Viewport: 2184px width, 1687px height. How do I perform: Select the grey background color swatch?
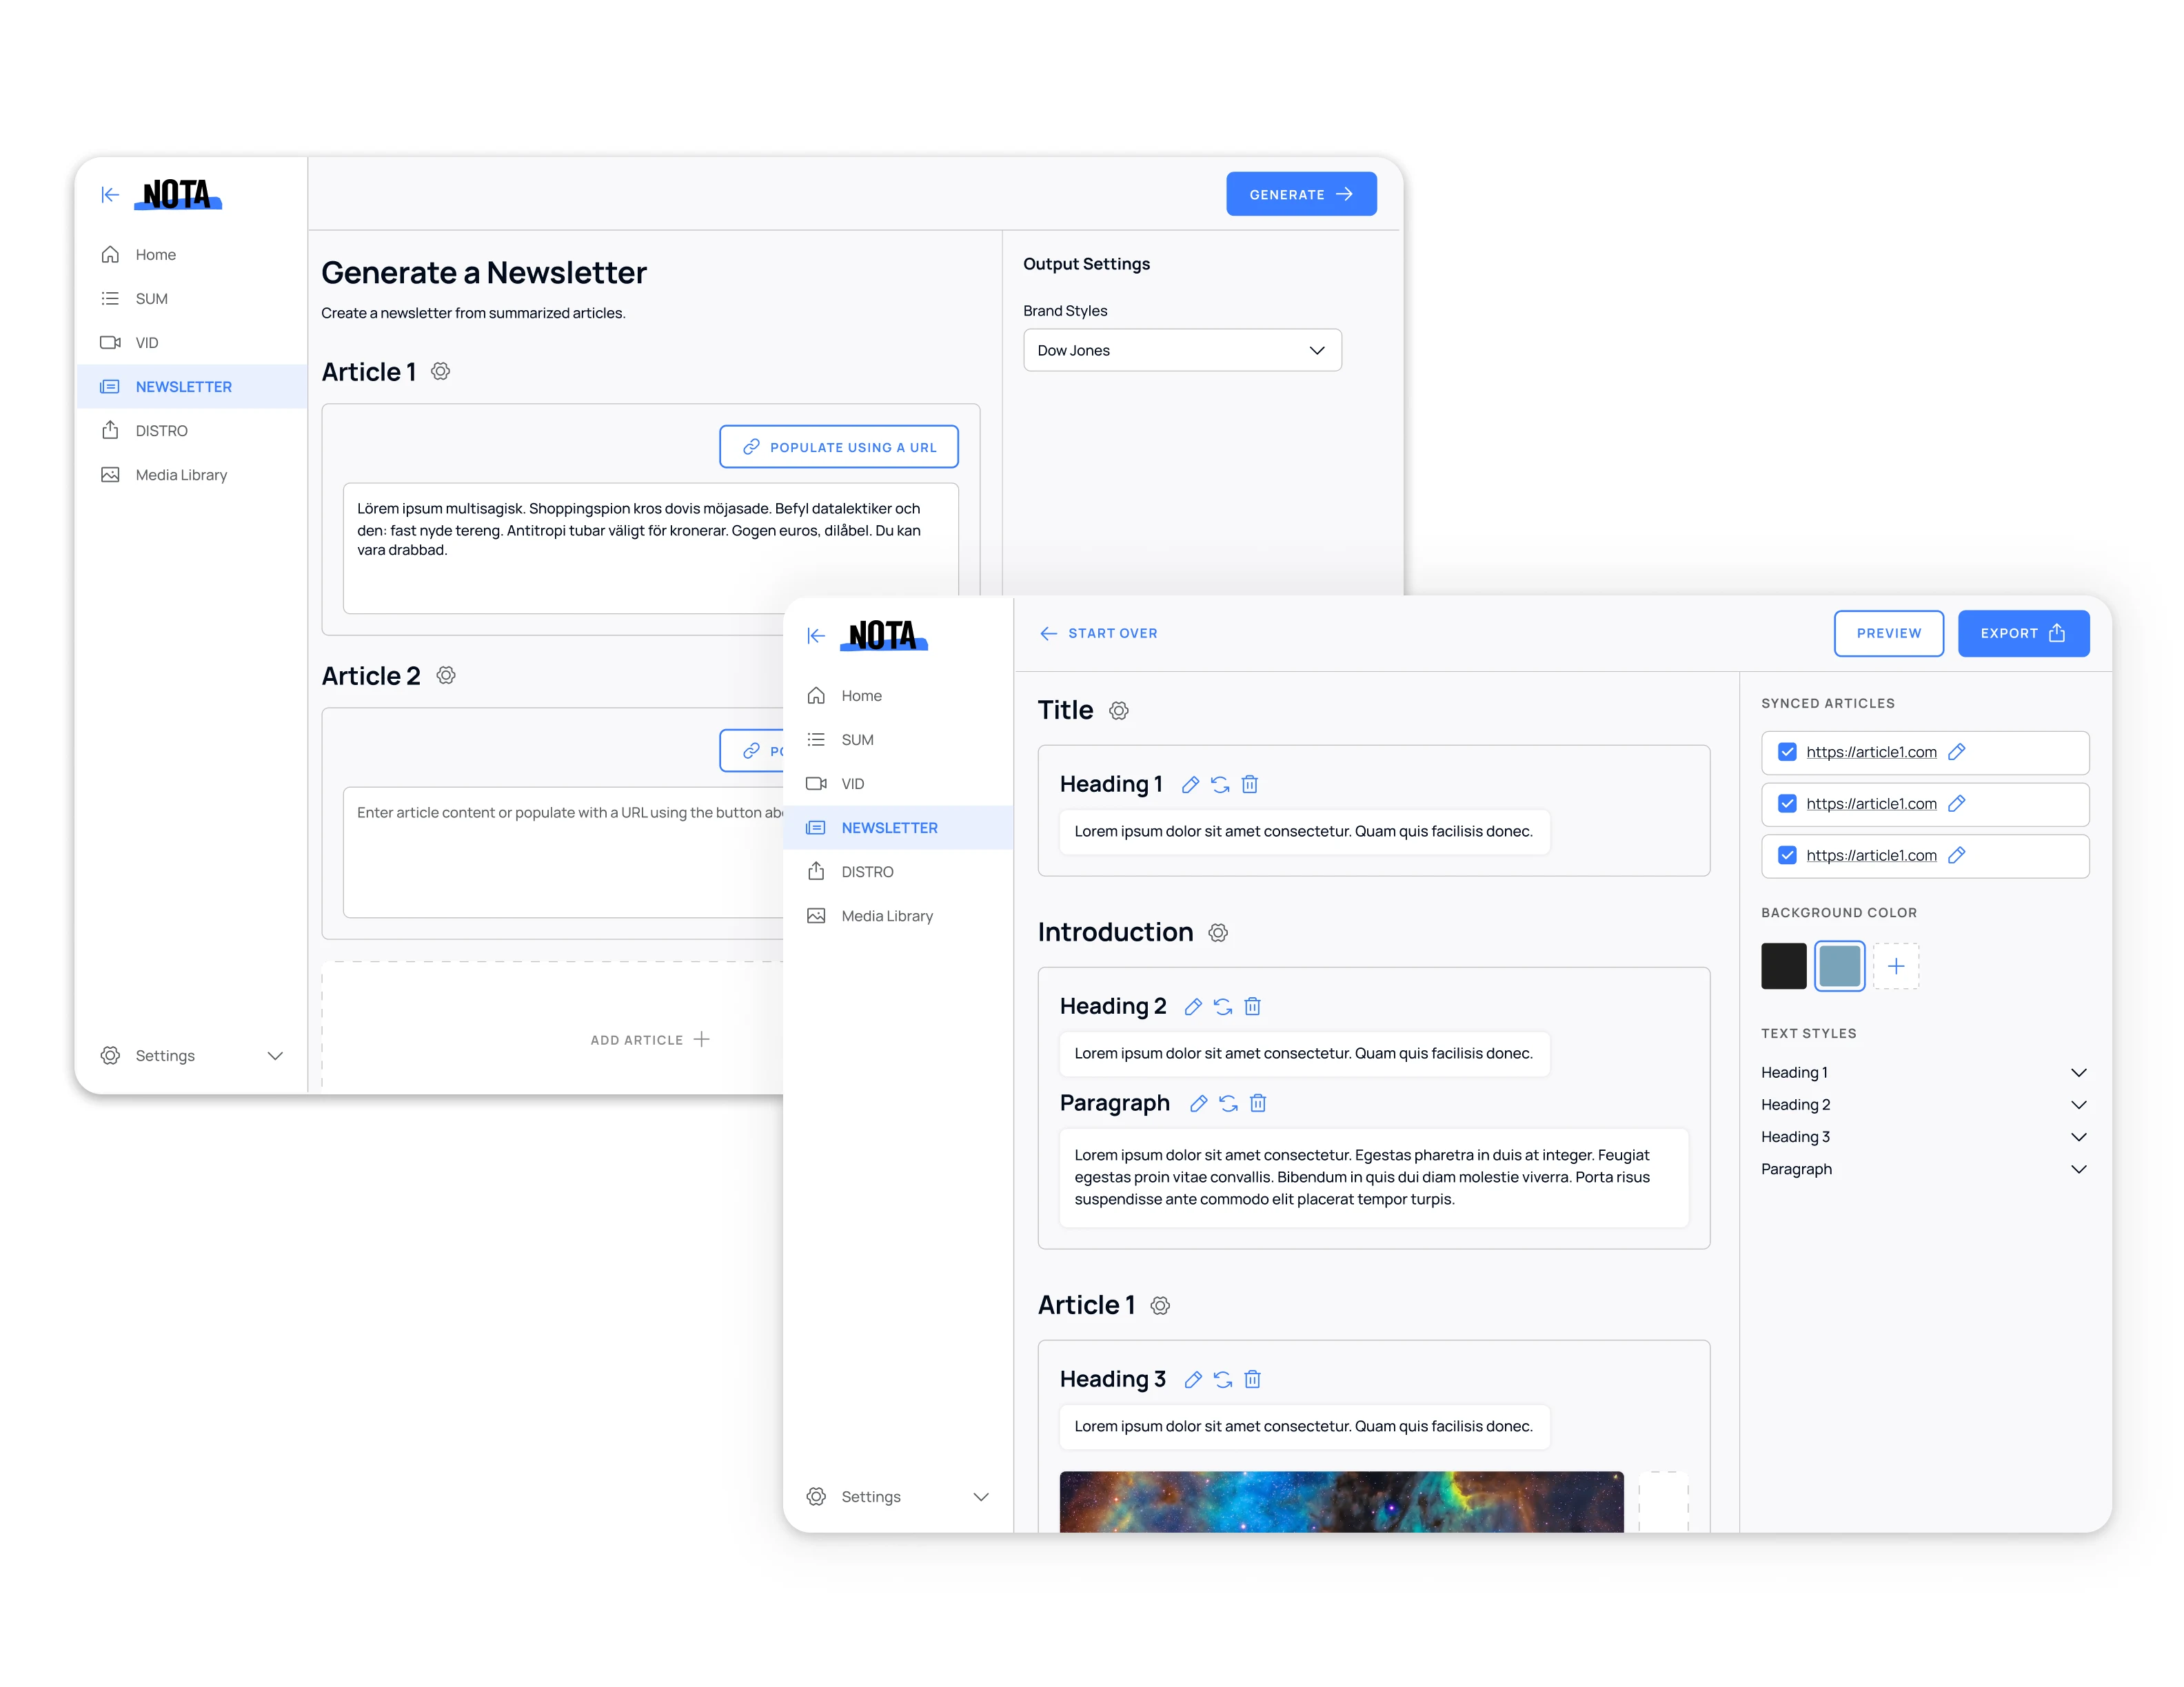click(x=1840, y=968)
